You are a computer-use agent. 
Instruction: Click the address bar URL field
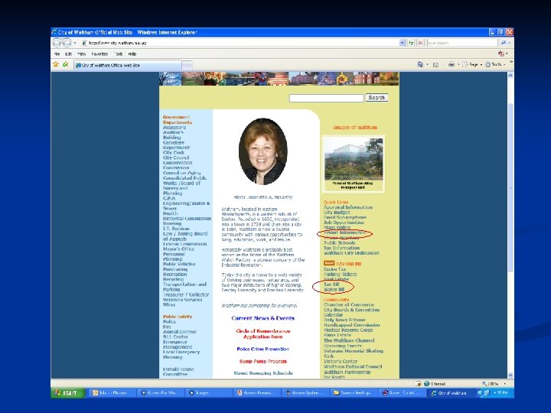tap(240, 43)
